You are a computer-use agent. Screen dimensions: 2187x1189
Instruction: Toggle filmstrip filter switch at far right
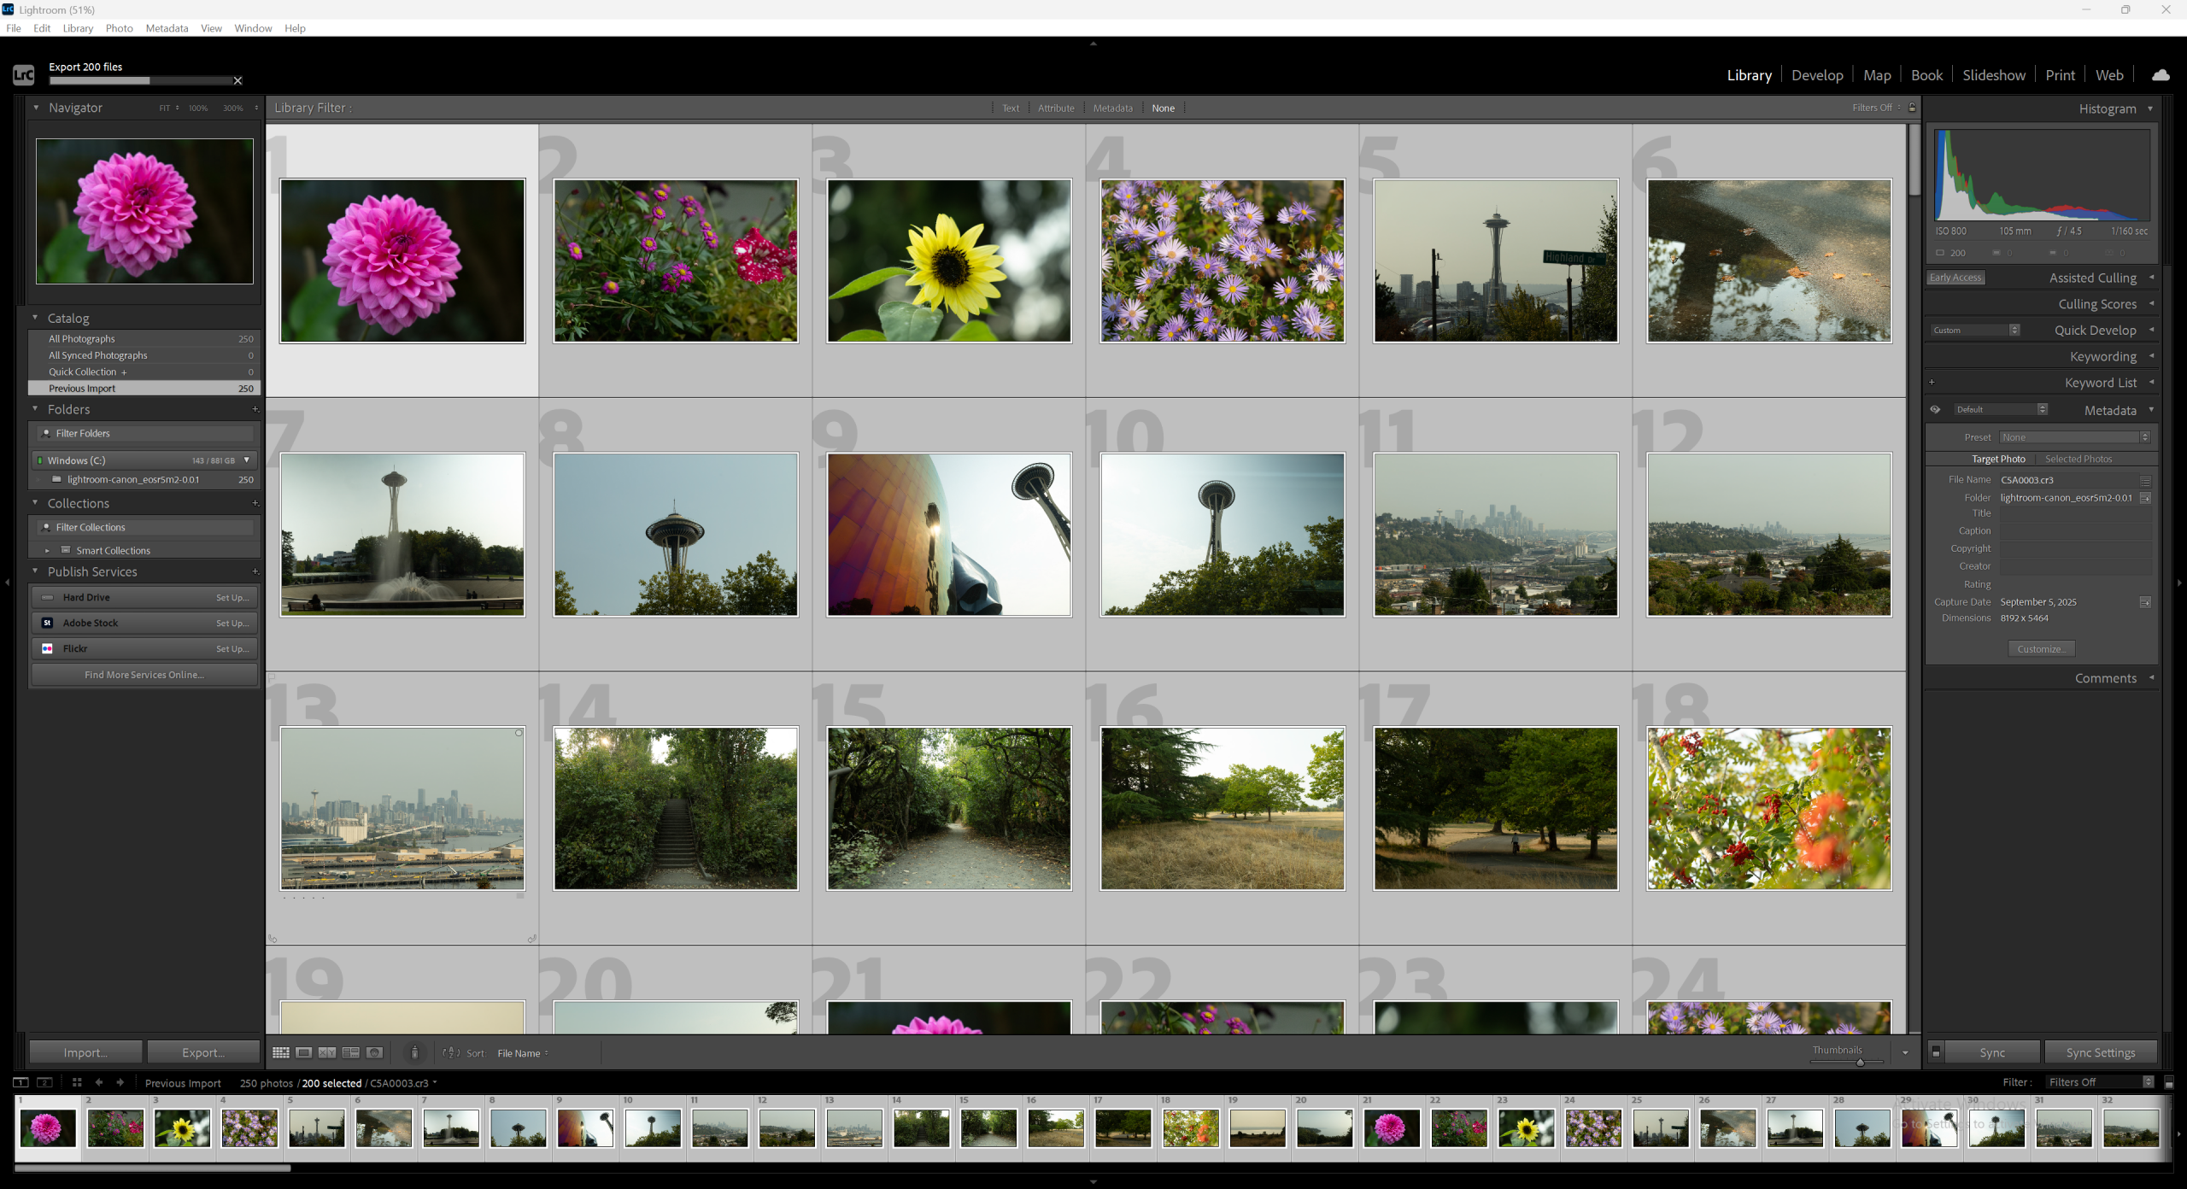[2168, 1082]
